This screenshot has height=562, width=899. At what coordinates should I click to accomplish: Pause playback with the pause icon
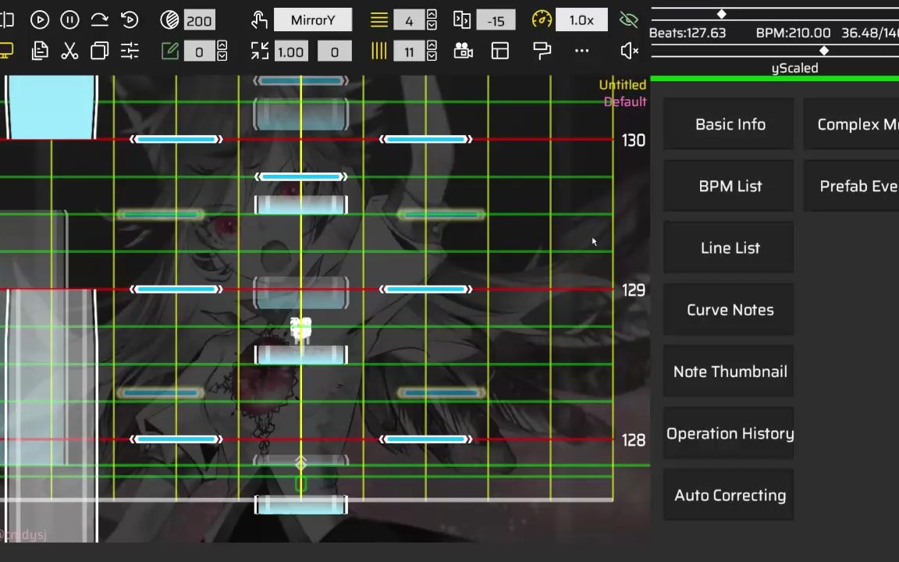tap(70, 20)
